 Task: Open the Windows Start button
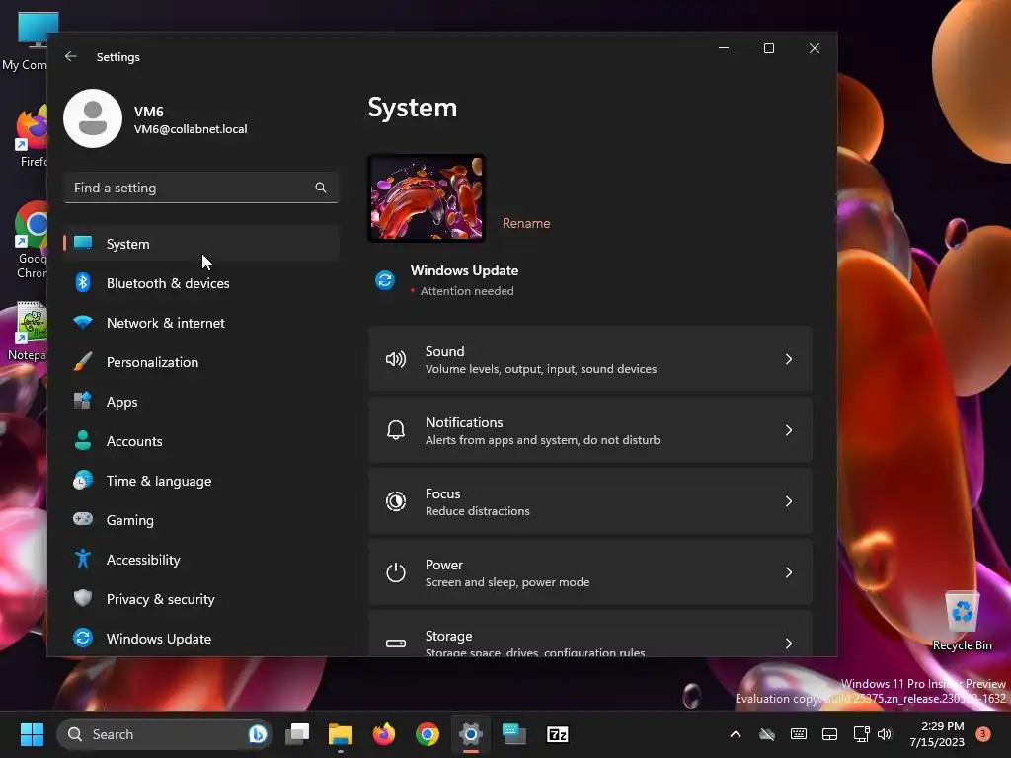(32, 734)
